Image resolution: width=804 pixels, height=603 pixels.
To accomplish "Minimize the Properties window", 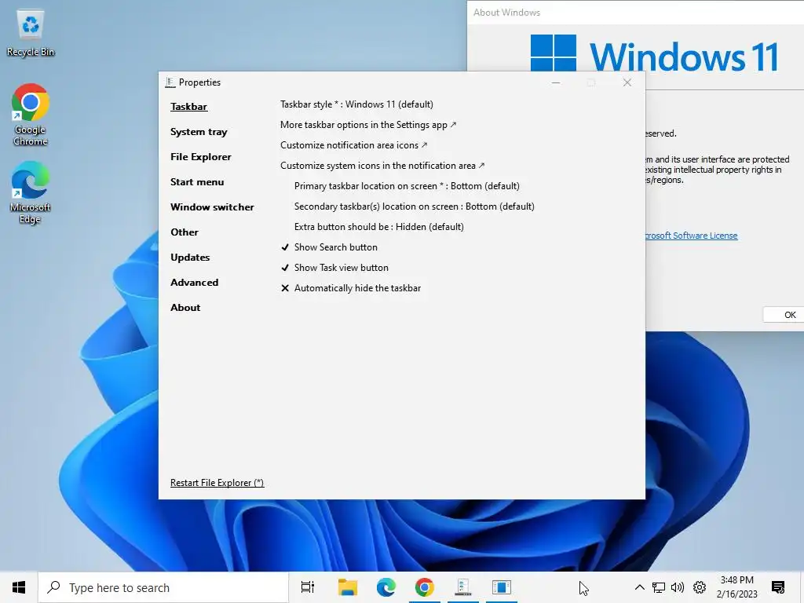I will tap(556, 82).
